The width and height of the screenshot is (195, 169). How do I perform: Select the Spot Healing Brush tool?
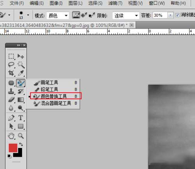[x=11, y=83]
